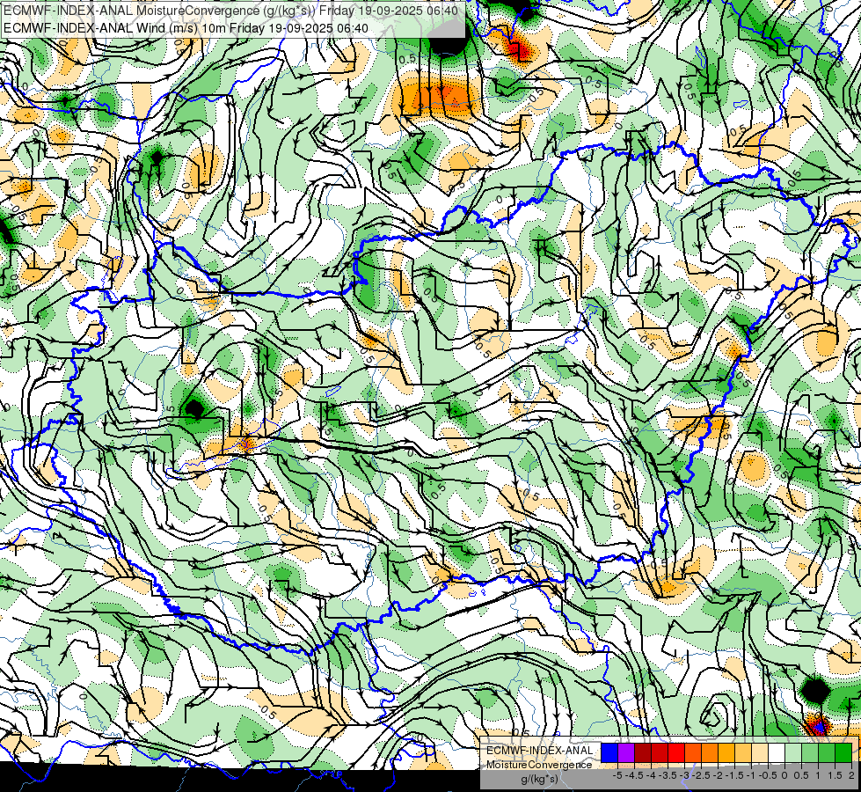The height and width of the screenshot is (792, 861).
Task: Click the darkest green legend swatch
Action: click(843, 752)
